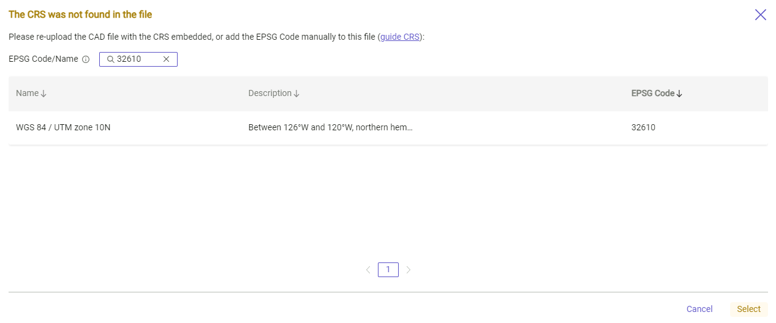This screenshot has height=323, width=776.
Task: Click the truncated description text in row
Action: (x=330, y=128)
